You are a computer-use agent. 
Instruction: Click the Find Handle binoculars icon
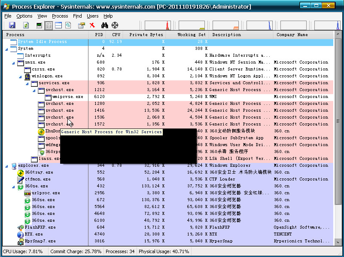[x=104, y=25]
